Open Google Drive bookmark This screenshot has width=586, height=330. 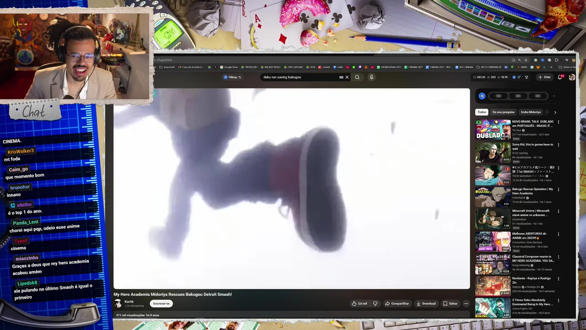(x=229, y=67)
